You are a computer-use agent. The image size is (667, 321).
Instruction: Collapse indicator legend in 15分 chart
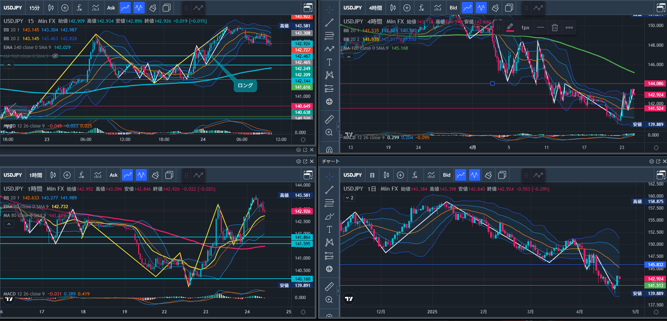click(9, 65)
